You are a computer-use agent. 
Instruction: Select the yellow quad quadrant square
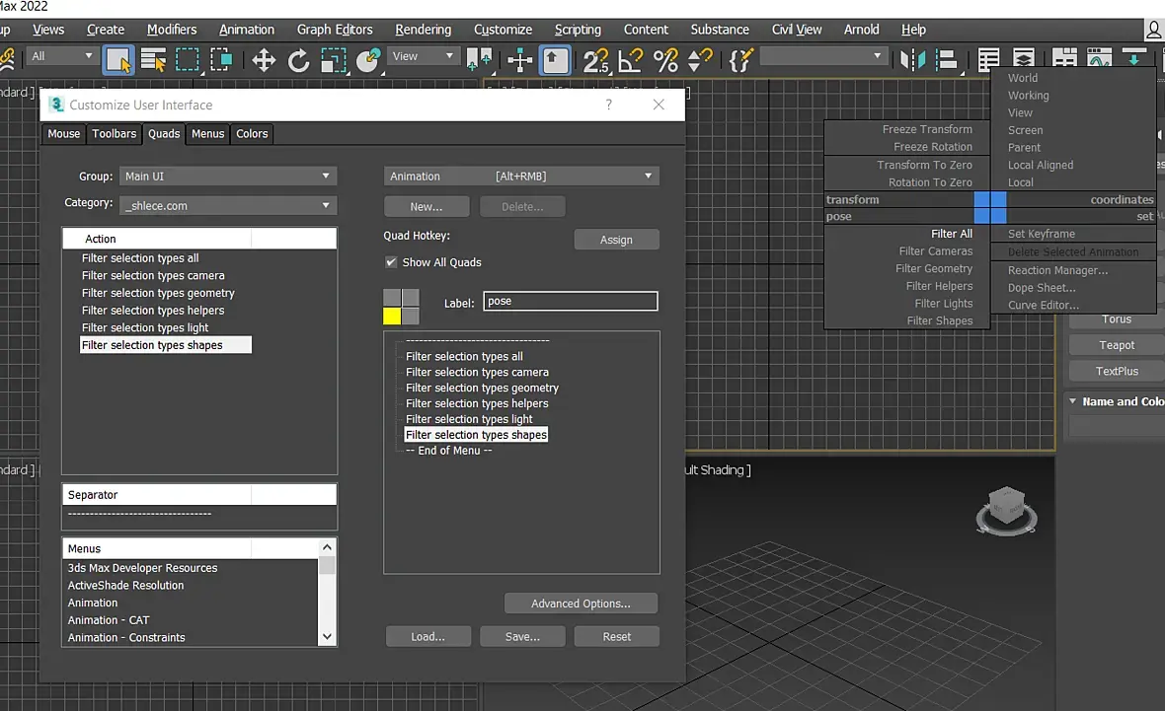click(x=392, y=317)
